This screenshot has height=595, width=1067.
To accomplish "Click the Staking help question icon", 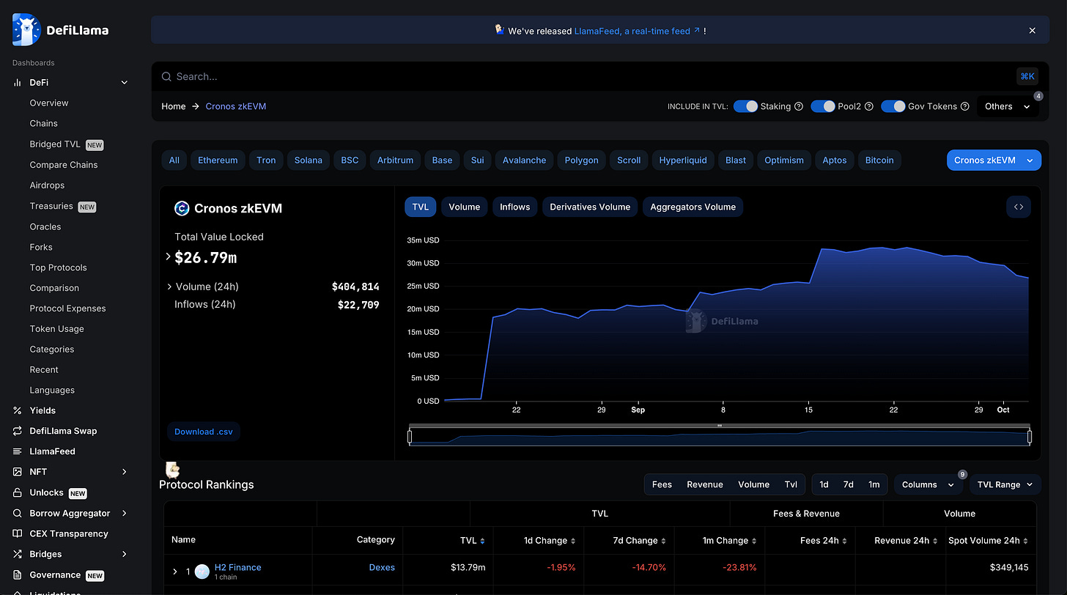I will point(799,106).
